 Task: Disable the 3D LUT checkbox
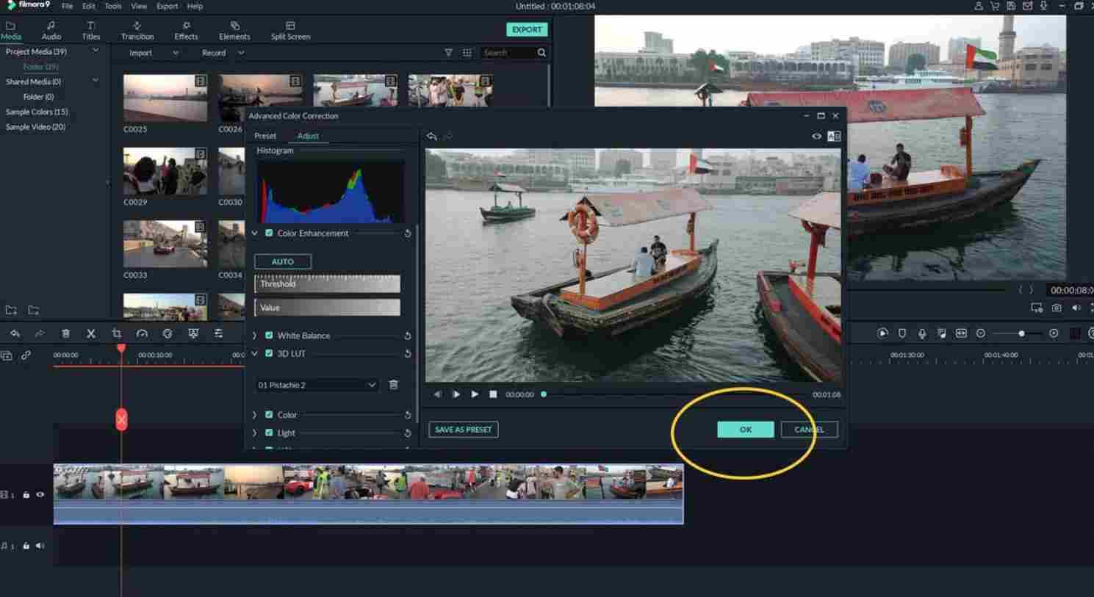(269, 353)
